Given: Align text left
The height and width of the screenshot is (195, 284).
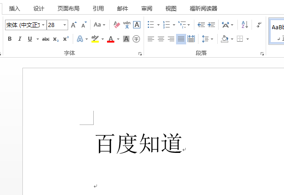Looking at the screenshot, I should coord(151,39).
